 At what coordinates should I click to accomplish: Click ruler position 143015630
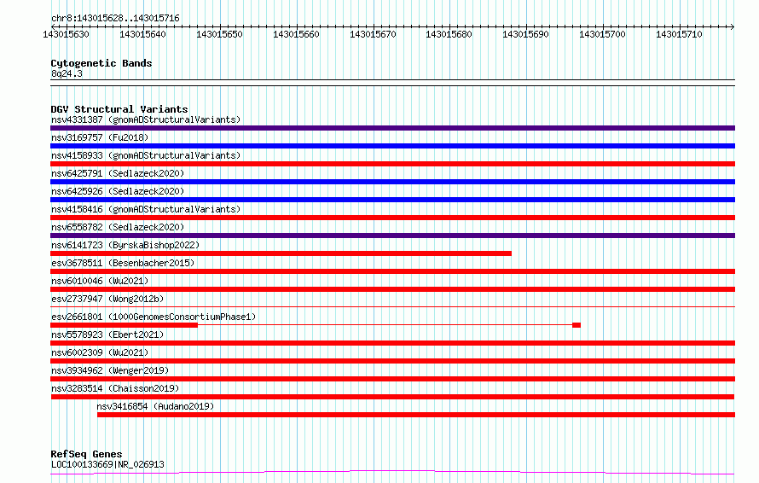point(66,34)
